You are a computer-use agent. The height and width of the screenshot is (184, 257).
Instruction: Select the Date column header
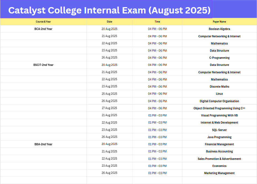(x=110, y=22)
